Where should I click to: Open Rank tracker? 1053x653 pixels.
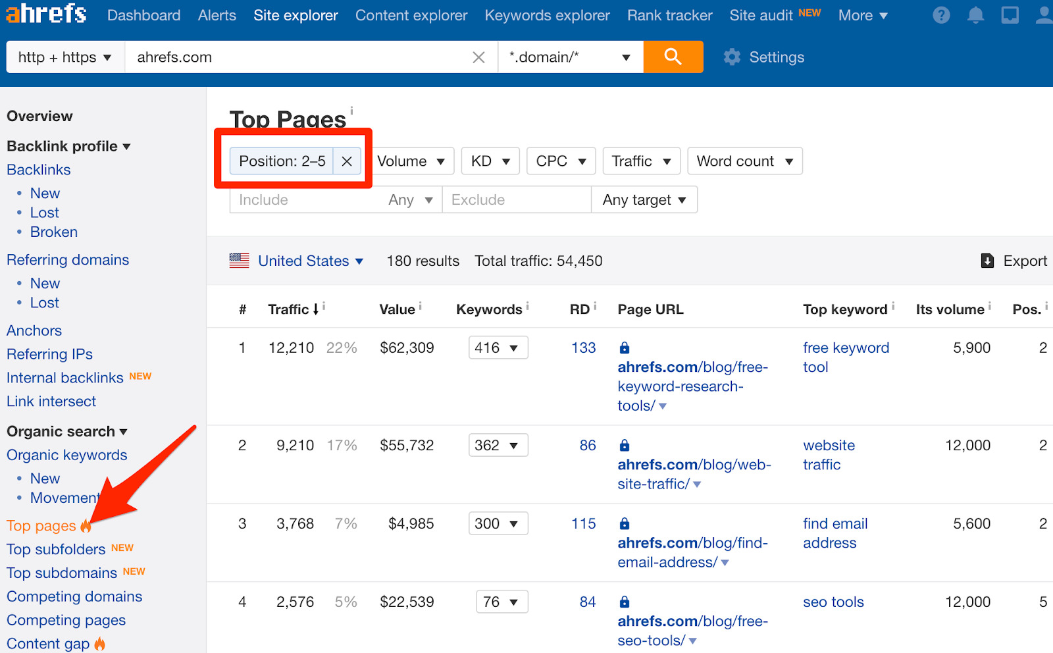(670, 15)
